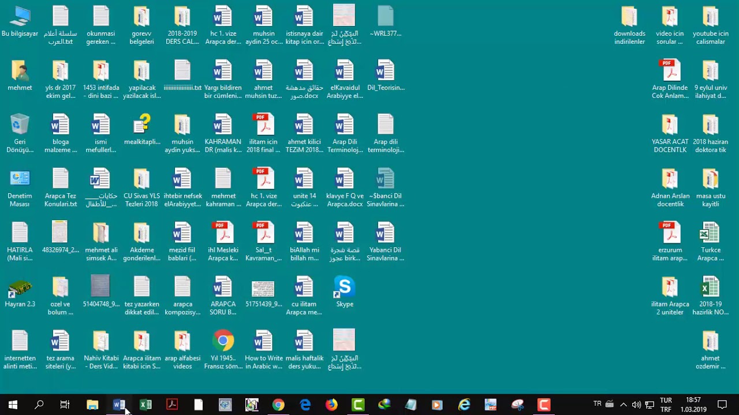Select Chrome shortcut 'Yıl 1945.. Fransız söm...'
Image resolution: width=739 pixels, height=415 pixels.
[x=223, y=350]
